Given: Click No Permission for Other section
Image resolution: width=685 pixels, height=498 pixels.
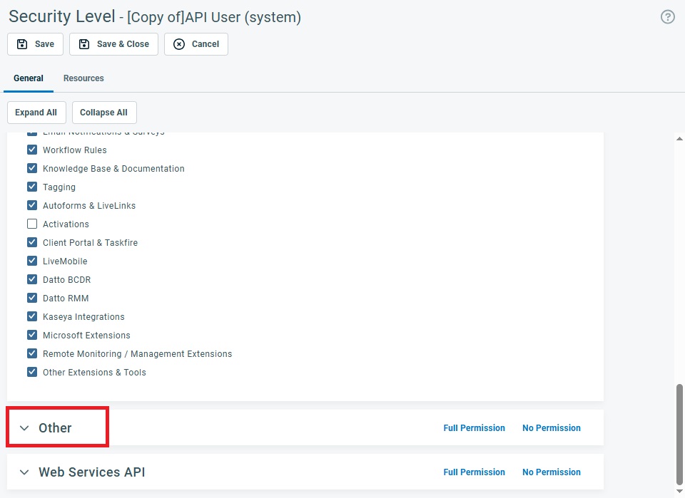Looking at the screenshot, I should [551, 428].
